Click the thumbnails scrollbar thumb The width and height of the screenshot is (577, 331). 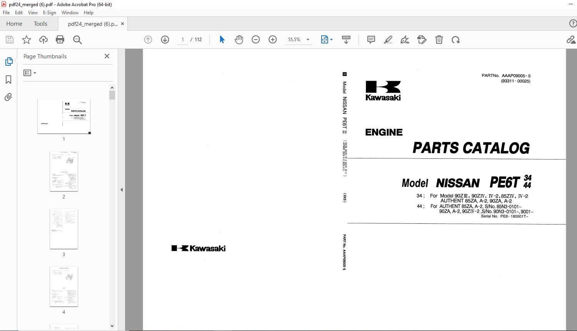coord(112,95)
